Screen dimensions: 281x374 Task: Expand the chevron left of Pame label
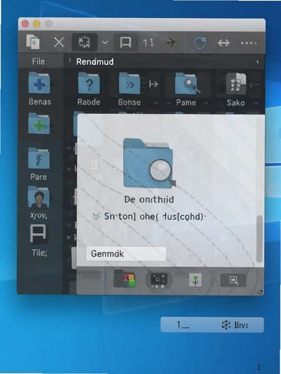pyautogui.click(x=169, y=103)
